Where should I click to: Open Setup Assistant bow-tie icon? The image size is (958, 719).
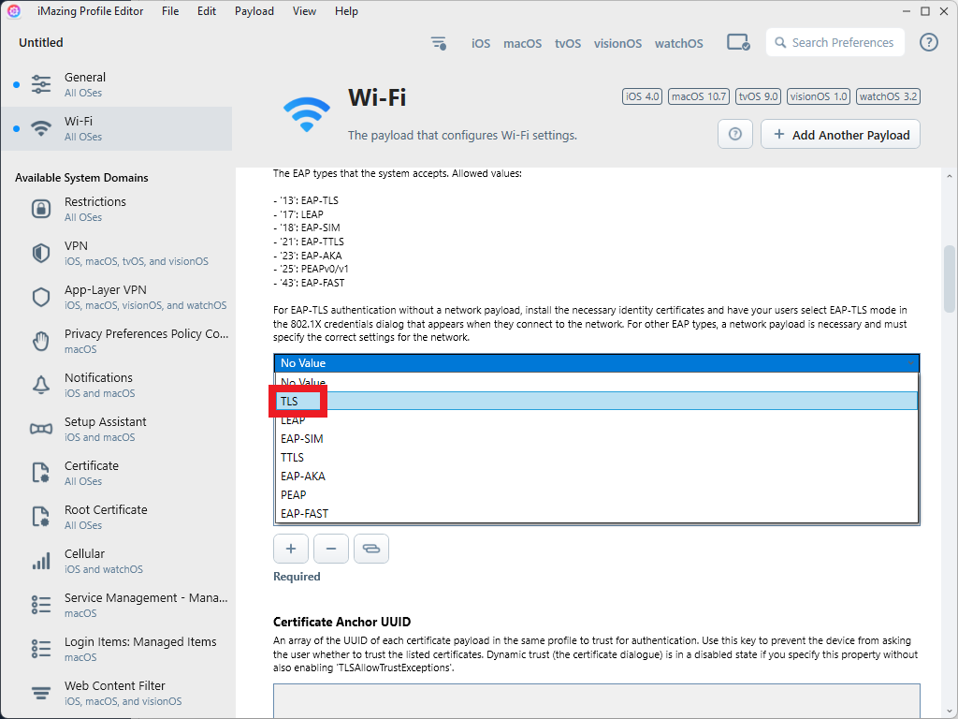coord(41,429)
